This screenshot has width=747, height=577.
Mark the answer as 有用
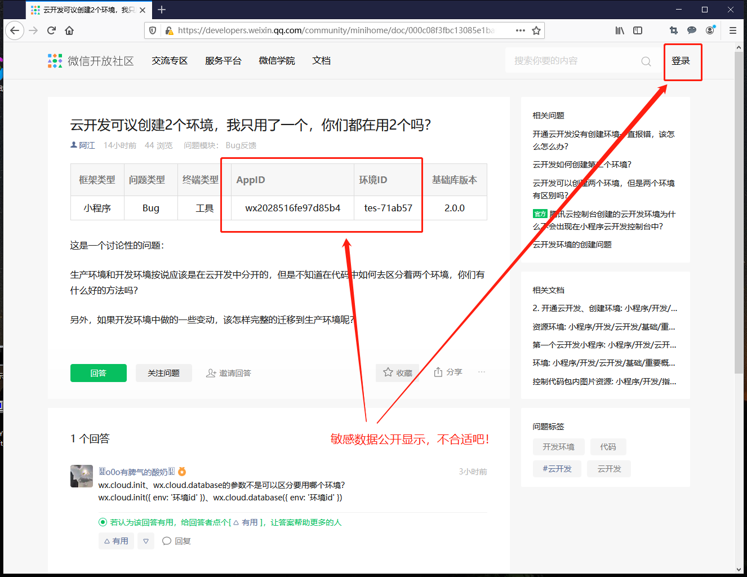116,541
